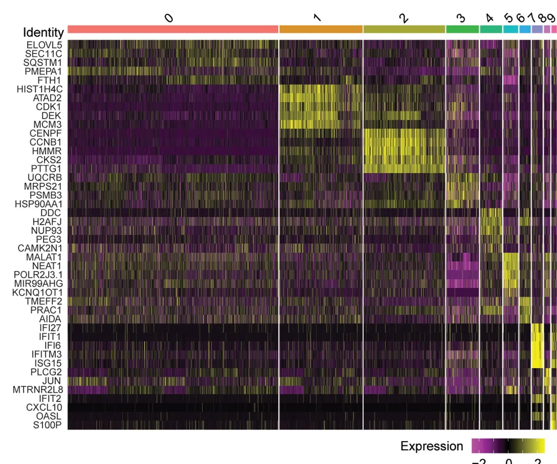Image resolution: width=557 pixels, height=464 pixels.
Task: Select the PRAC1 gene label
Action: [46, 310]
